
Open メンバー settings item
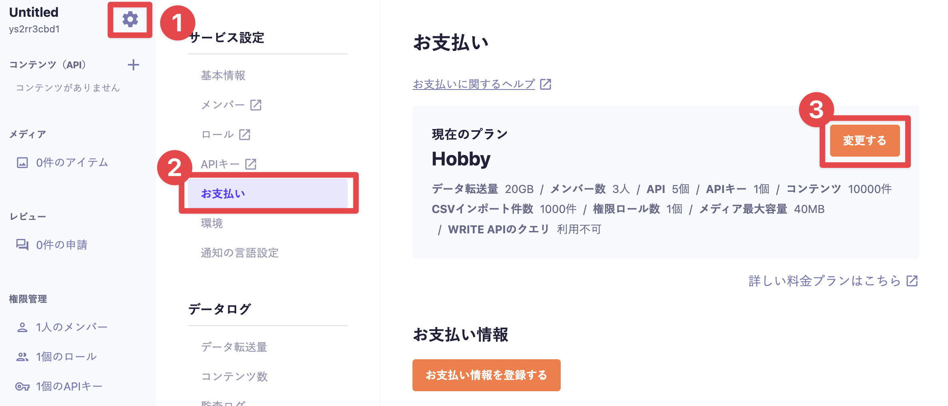point(223,105)
